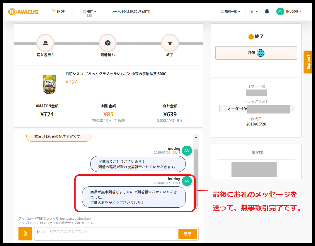This screenshot has height=246, width=315.
Task: Click the chat scrollbar up arrow
Action: [x=196, y=137]
